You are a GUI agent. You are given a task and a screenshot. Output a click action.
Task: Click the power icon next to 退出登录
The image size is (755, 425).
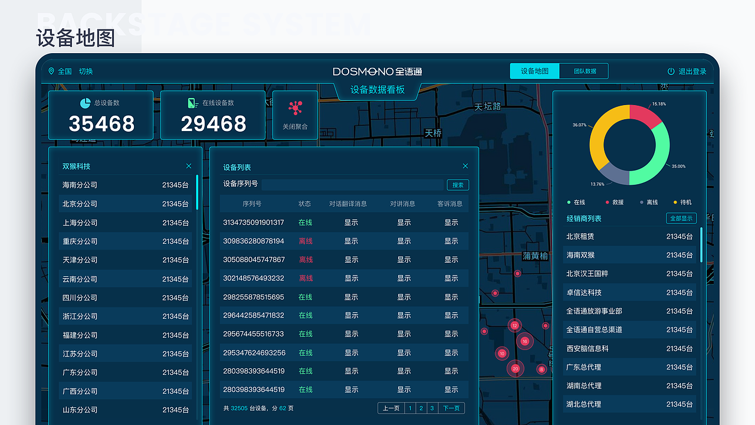(x=671, y=71)
